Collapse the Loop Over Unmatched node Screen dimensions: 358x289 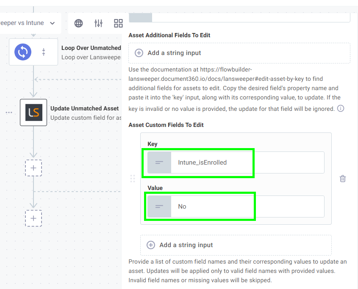[44, 52]
